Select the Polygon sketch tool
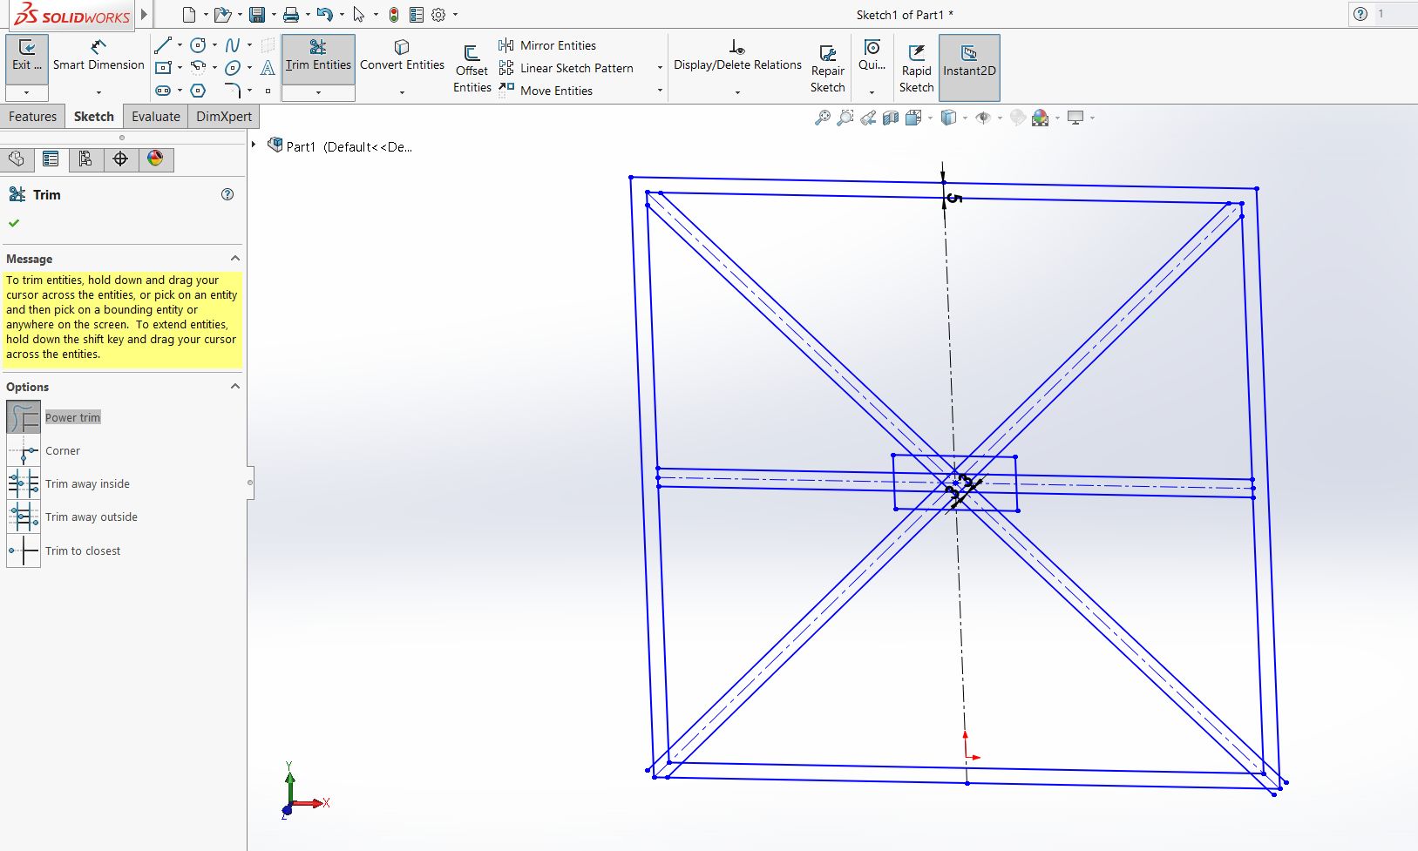The width and height of the screenshot is (1418, 851). pos(199,90)
